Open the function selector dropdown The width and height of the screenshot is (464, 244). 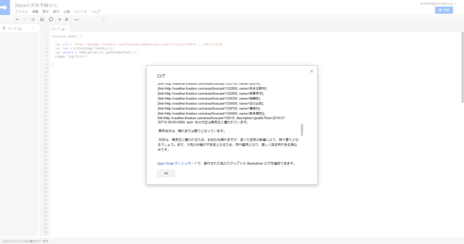pyautogui.click(x=85, y=19)
